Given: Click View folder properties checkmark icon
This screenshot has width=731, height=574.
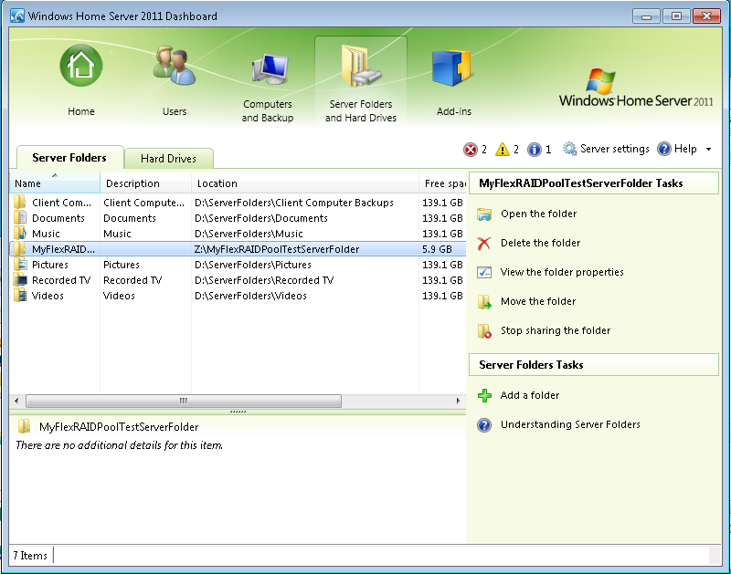Looking at the screenshot, I should [484, 272].
